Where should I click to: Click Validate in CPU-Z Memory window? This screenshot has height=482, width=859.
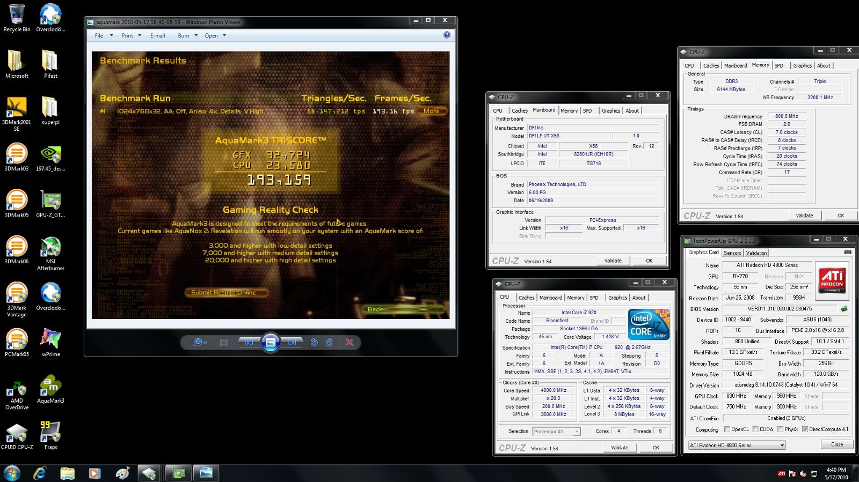tap(804, 216)
